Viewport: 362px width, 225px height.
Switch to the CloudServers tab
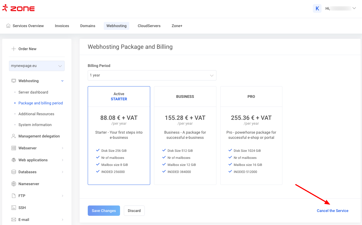pyautogui.click(x=149, y=26)
